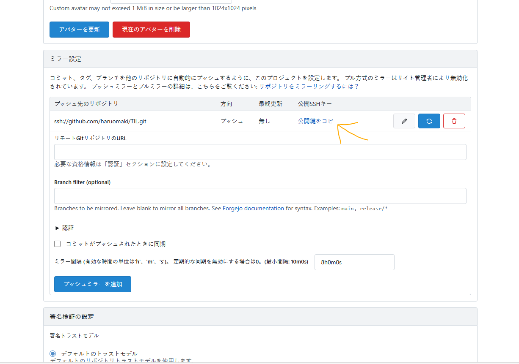Click the 署名トラストモデル label
519x364 pixels.
pyautogui.click(x=74, y=336)
